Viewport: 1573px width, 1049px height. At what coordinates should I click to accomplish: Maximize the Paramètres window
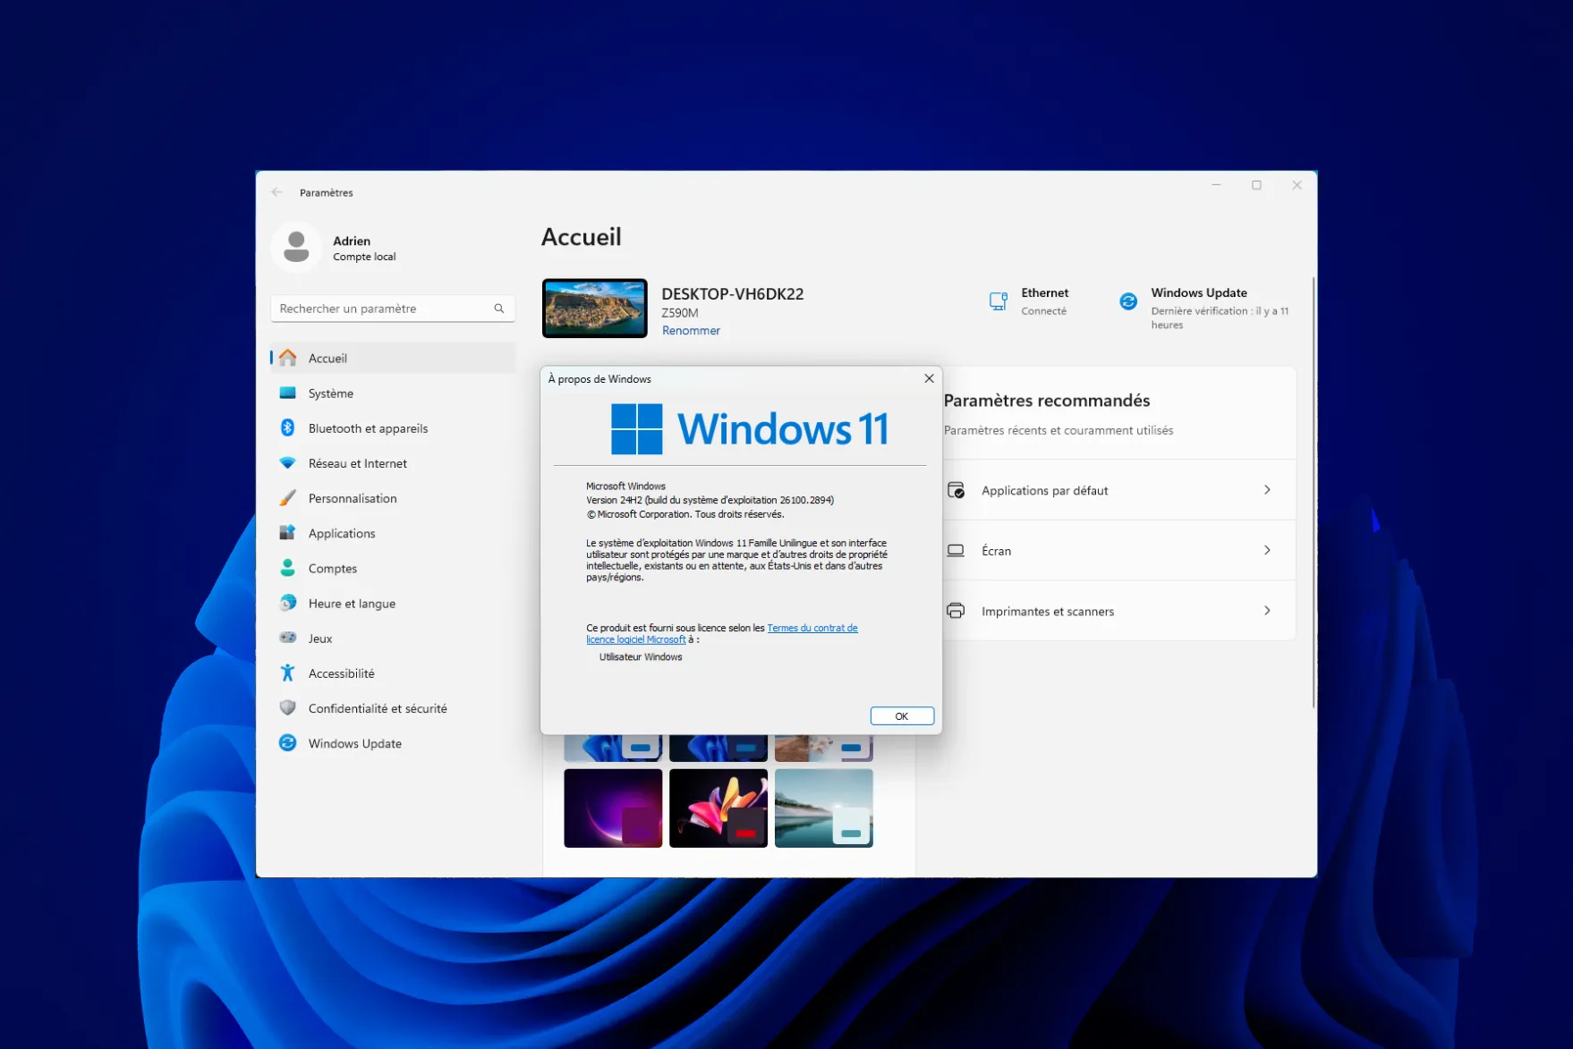[x=1256, y=185]
